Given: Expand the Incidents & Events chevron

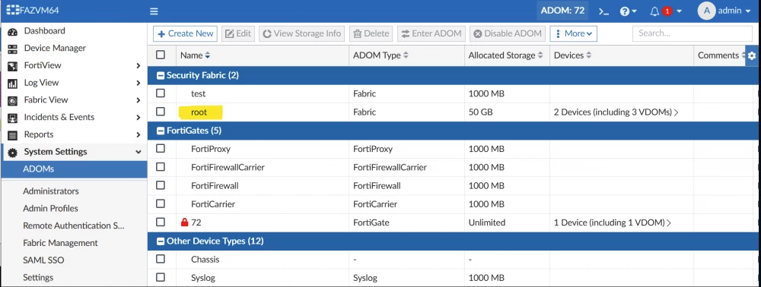Looking at the screenshot, I should 139,118.
